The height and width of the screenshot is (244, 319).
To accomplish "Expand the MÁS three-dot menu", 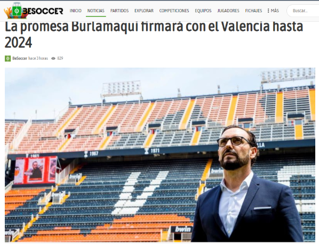I will (273, 11).
